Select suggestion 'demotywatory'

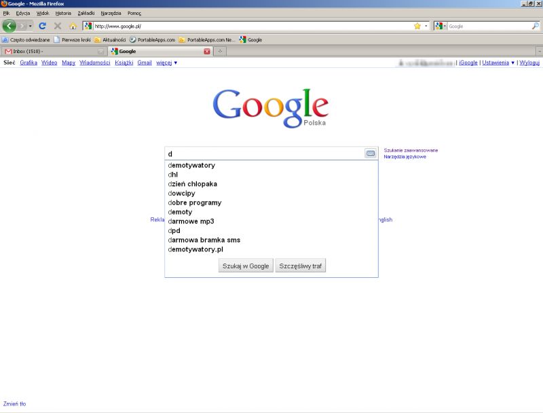pyautogui.click(x=271, y=165)
